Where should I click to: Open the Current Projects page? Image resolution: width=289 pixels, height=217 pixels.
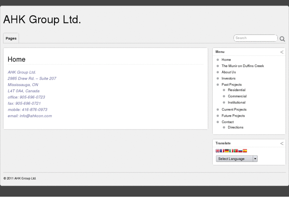234,109
